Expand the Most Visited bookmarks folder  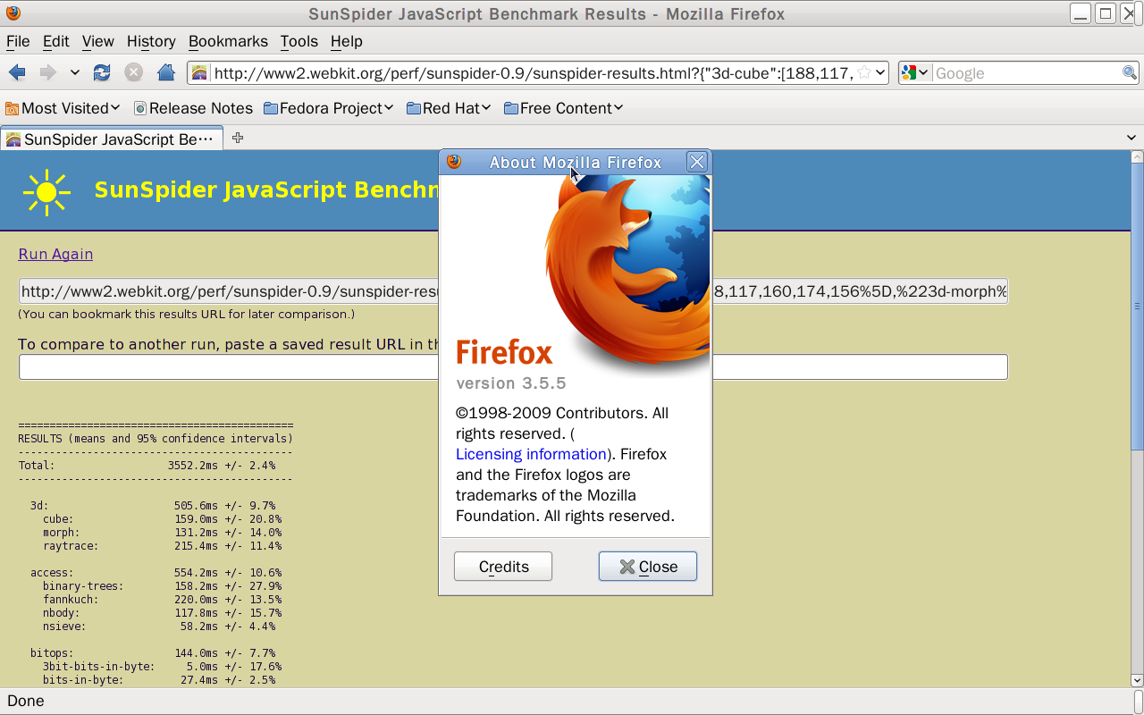pos(63,108)
